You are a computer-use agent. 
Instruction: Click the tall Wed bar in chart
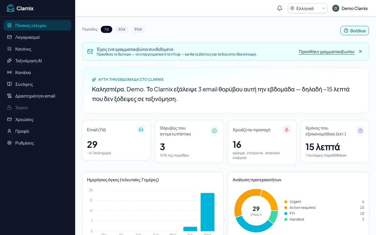pyautogui.click(x=207, y=212)
